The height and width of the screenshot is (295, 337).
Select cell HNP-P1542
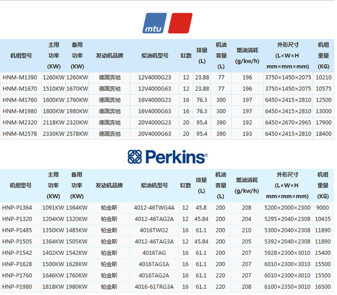coord(17,253)
